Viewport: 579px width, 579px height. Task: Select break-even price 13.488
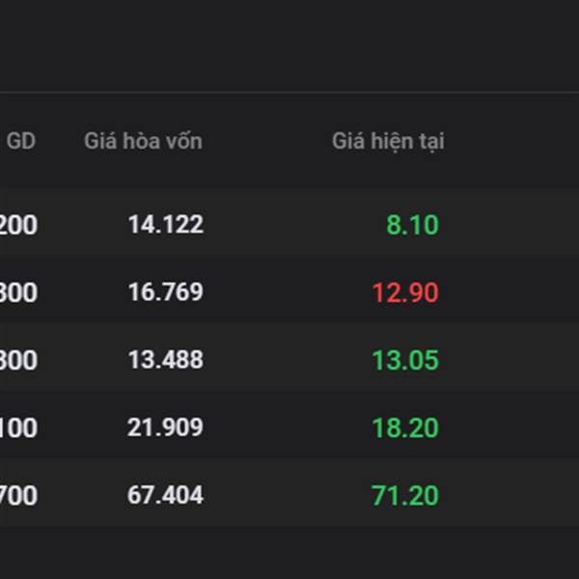point(165,360)
